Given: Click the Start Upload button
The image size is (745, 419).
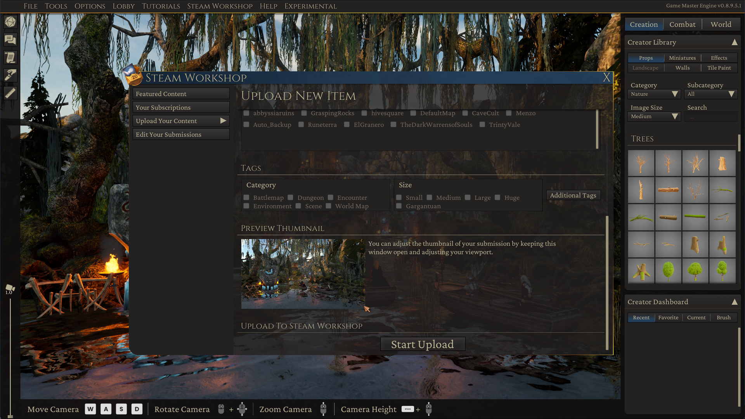Looking at the screenshot, I should pos(423,344).
